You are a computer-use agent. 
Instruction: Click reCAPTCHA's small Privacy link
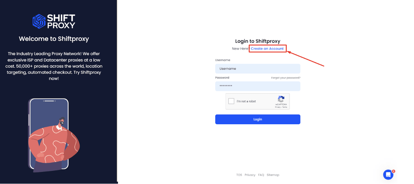point(278,107)
